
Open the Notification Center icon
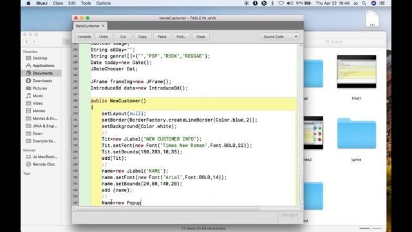(x=382, y=3)
